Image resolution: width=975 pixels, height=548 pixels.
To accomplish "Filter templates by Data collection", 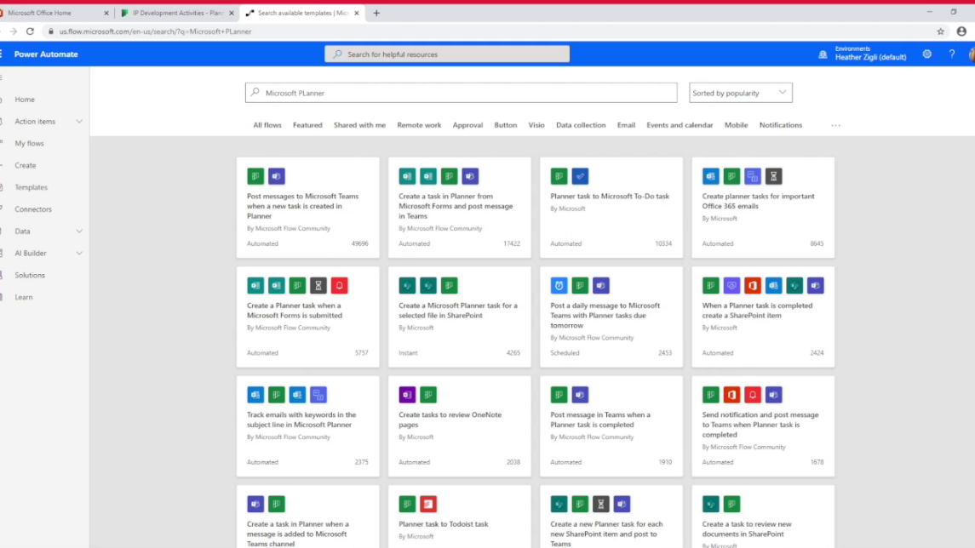I will tap(581, 125).
